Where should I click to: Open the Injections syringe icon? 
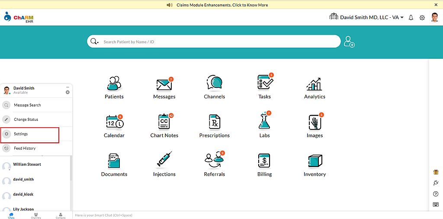[164, 160]
